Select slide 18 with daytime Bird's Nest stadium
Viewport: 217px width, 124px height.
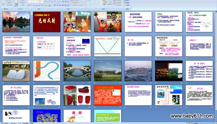click(108, 71)
